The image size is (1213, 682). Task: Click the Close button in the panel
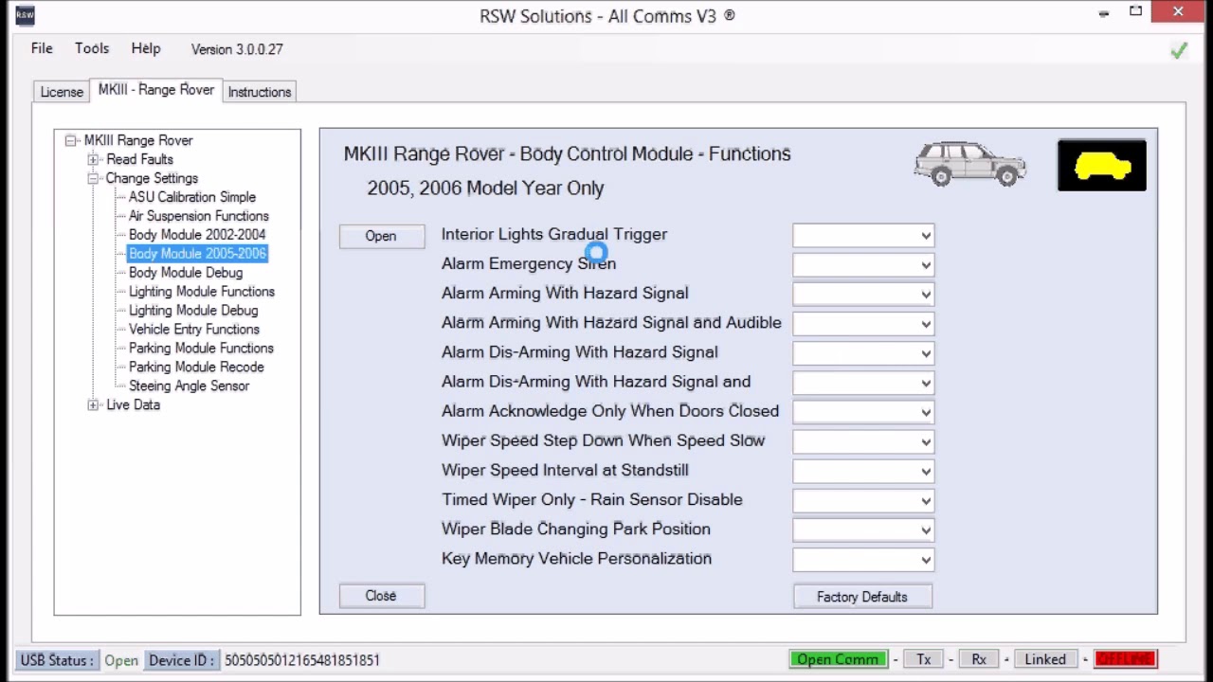pyautogui.click(x=381, y=596)
